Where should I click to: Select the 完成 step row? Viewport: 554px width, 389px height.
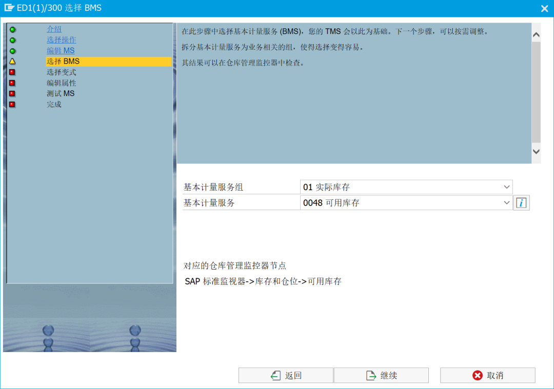(54, 105)
